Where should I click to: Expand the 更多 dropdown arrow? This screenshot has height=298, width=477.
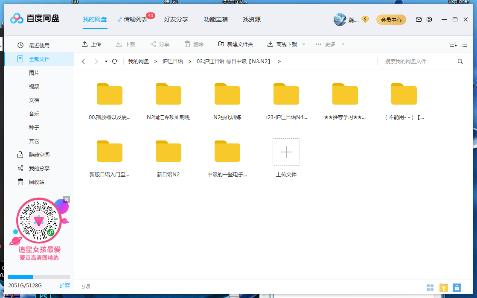343,44
